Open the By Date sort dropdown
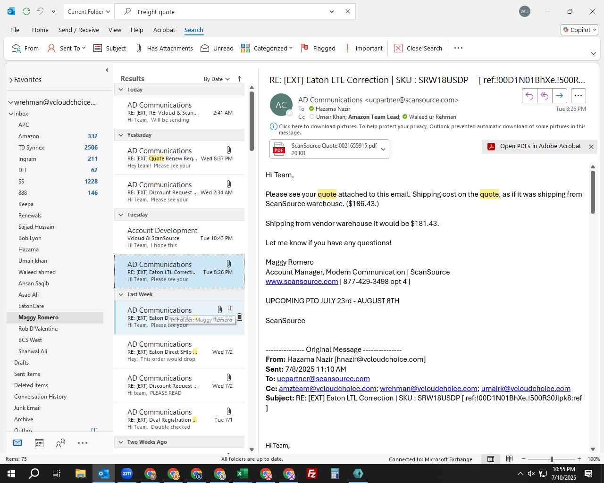The width and height of the screenshot is (604, 483). coord(217,79)
